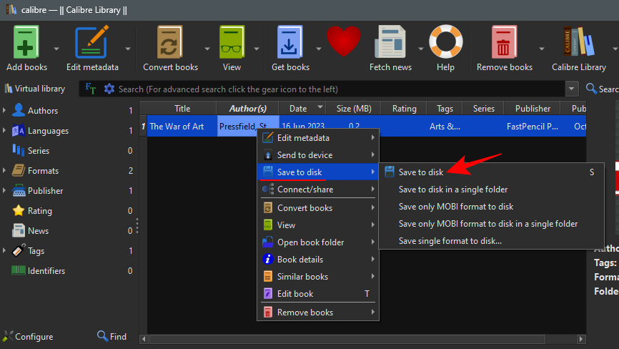Click the Remove books trash icon
619x349 pixels.
[x=505, y=44]
